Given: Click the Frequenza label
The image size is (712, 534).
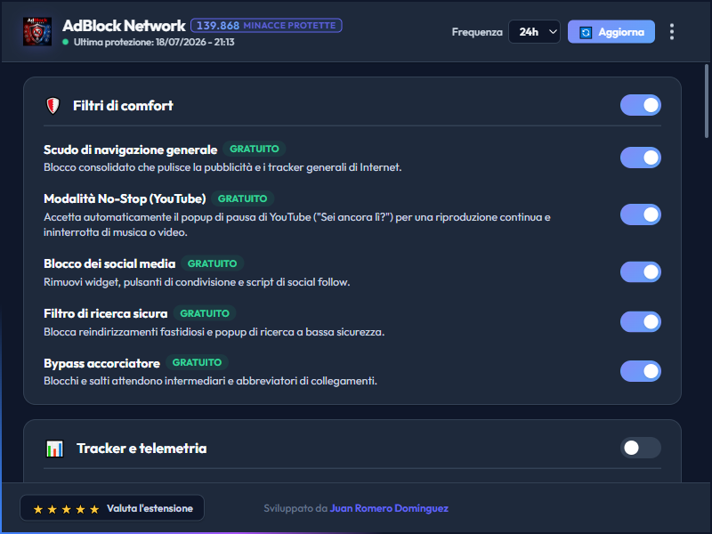Looking at the screenshot, I should (x=477, y=32).
